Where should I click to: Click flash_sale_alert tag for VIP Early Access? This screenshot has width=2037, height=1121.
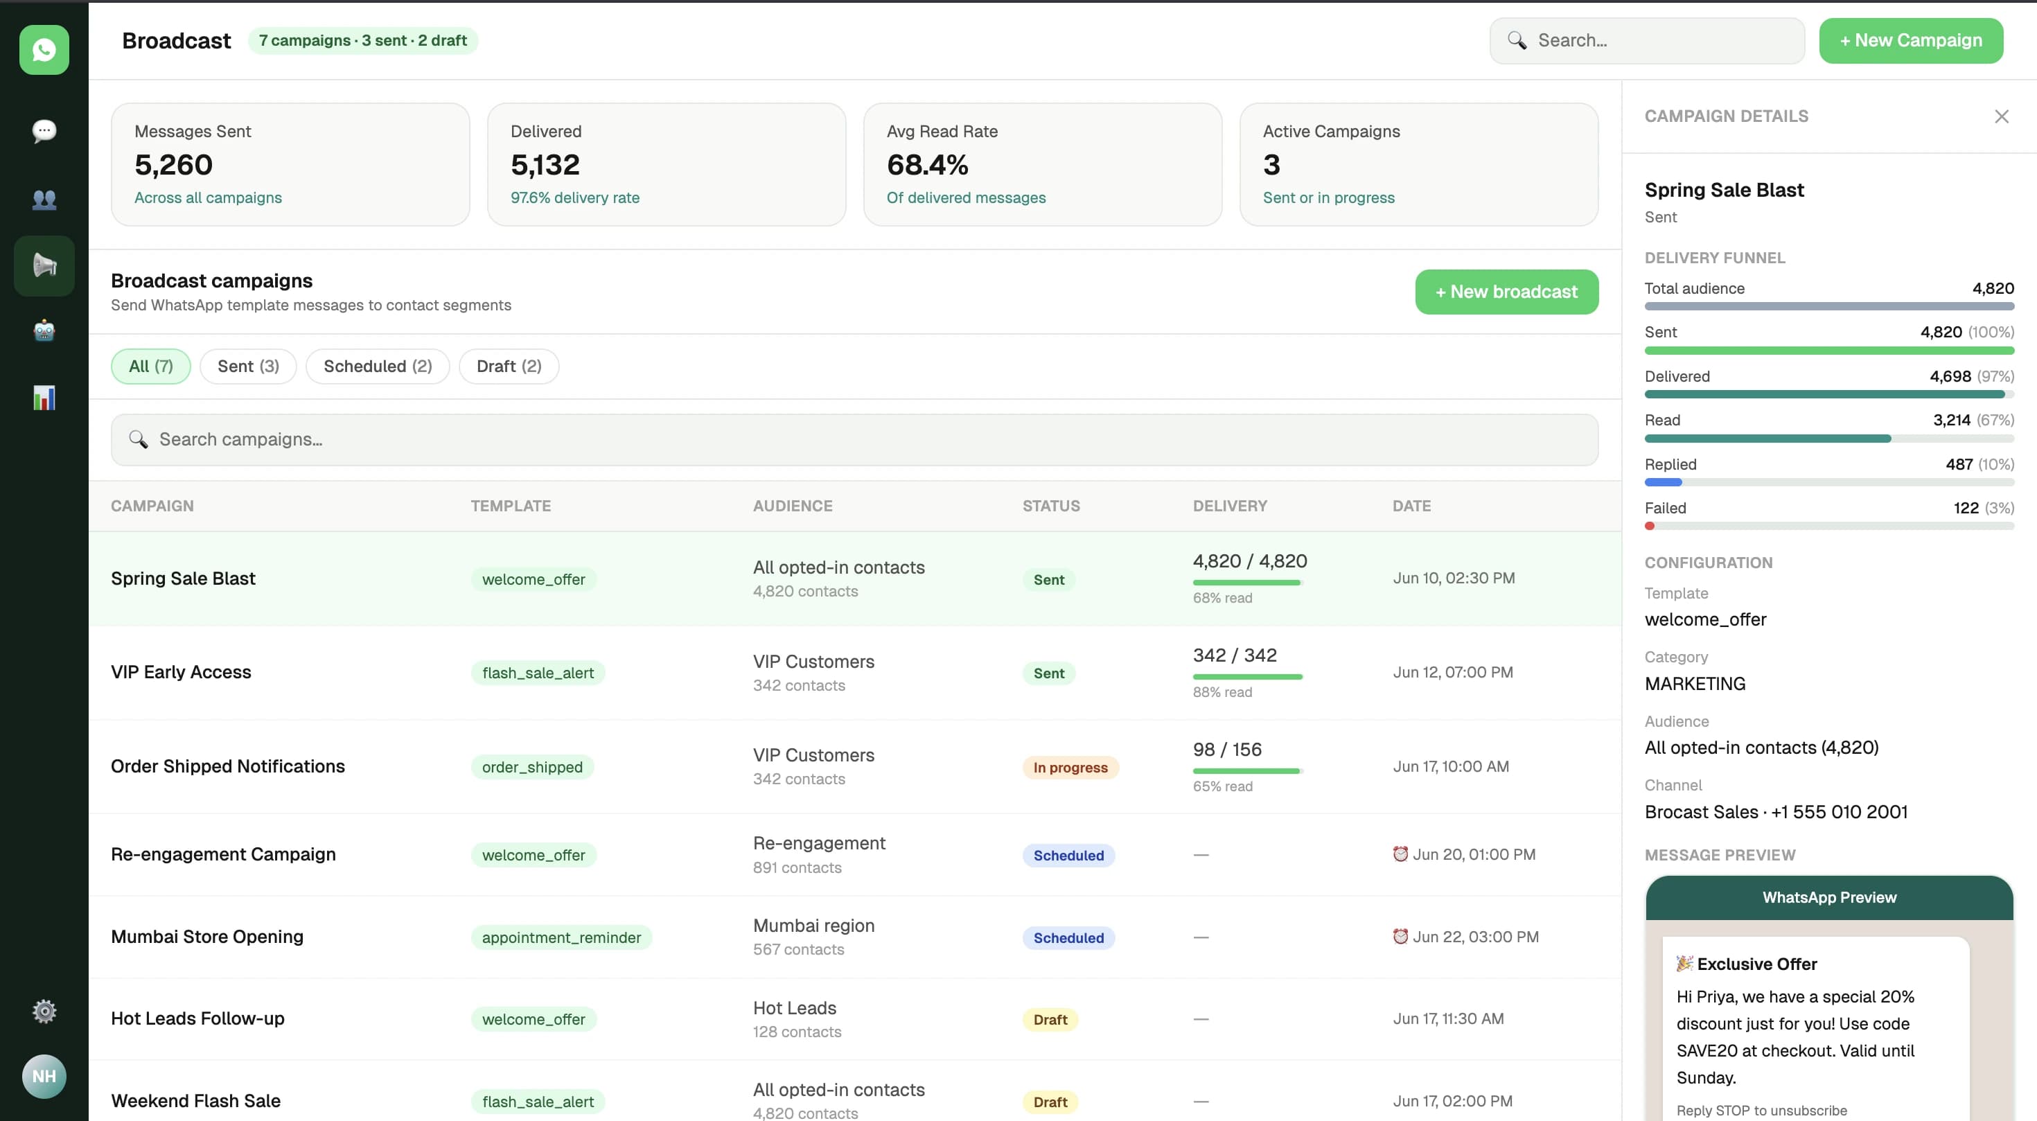[x=538, y=673]
